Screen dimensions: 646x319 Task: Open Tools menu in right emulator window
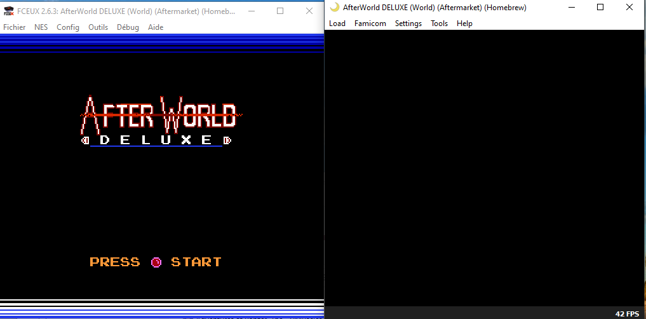[x=439, y=24]
